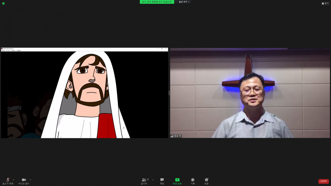Expand participants options arrow
Image resolution: width=331 pixels, height=186 pixels.
click(153, 180)
